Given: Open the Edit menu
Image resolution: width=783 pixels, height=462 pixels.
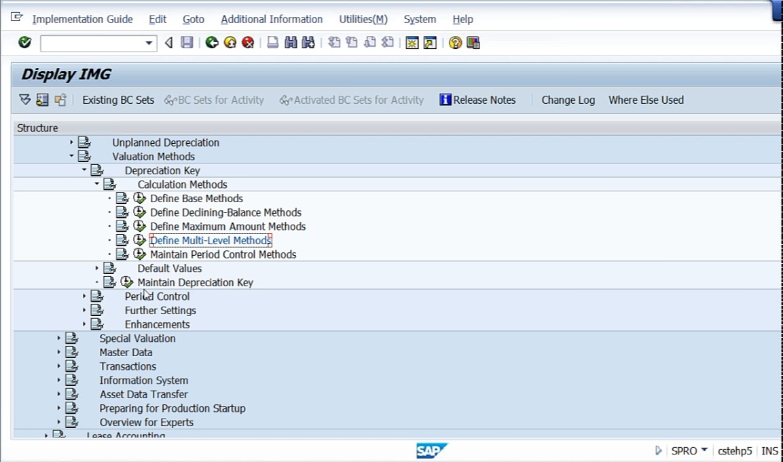Looking at the screenshot, I should point(158,19).
